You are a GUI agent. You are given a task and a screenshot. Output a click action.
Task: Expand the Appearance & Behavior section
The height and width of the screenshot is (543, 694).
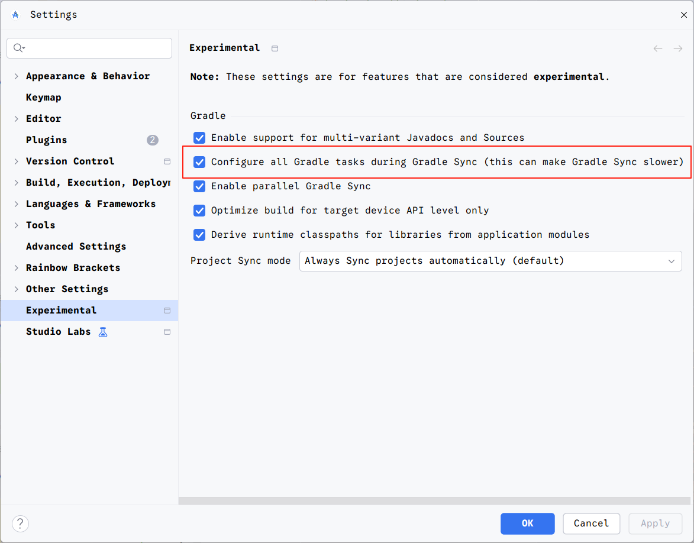click(16, 76)
